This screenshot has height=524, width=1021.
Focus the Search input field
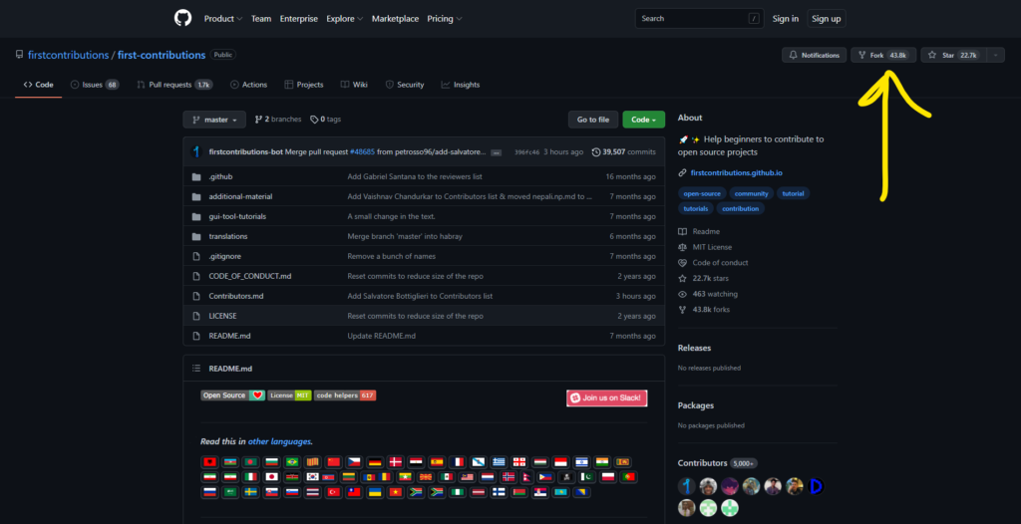[x=700, y=19]
